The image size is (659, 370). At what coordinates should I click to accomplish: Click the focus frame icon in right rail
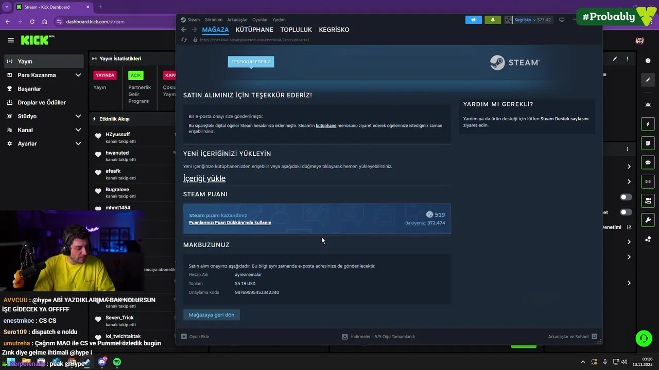pos(648,105)
